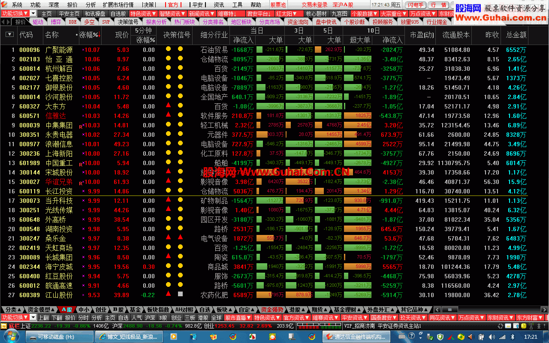Select the AH对照 bottom tab
Image resolution: width=549 pixels, height=343 pixels.
(x=185, y=310)
